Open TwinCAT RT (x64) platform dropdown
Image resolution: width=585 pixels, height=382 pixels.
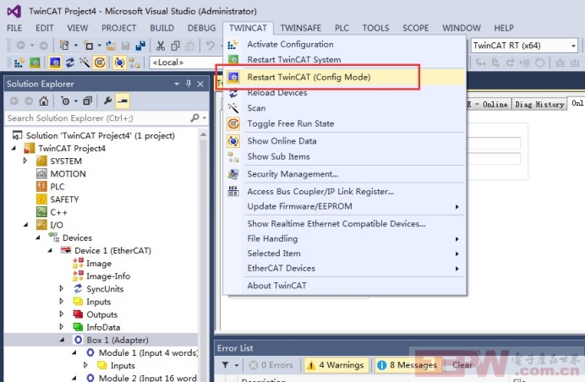573,46
